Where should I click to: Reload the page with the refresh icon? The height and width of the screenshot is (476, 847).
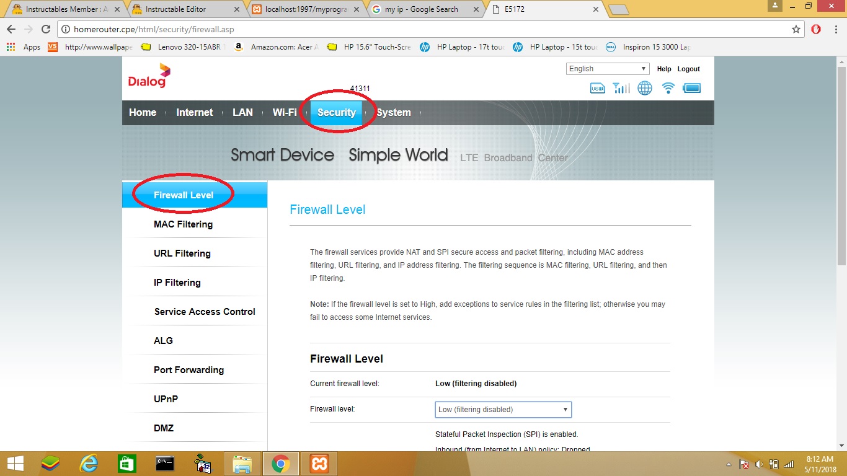pos(46,29)
